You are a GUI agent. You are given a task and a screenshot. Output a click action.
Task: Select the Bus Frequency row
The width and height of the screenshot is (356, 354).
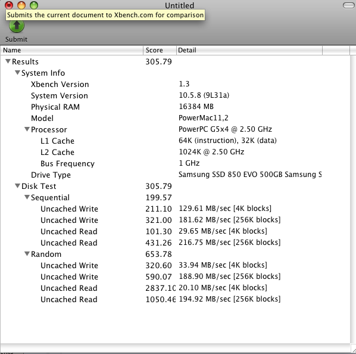[175, 163]
